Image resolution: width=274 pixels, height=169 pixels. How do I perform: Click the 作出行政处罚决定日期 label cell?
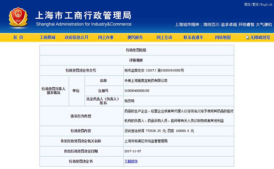(x=81, y=151)
